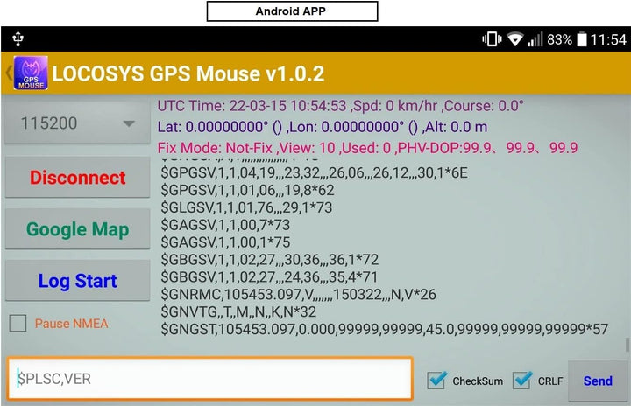Select the $GPGSV line ending *6E
The width and height of the screenshot is (631, 406).
point(315,173)
